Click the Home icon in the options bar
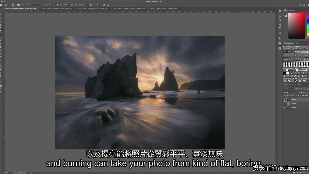 (2, 5)
